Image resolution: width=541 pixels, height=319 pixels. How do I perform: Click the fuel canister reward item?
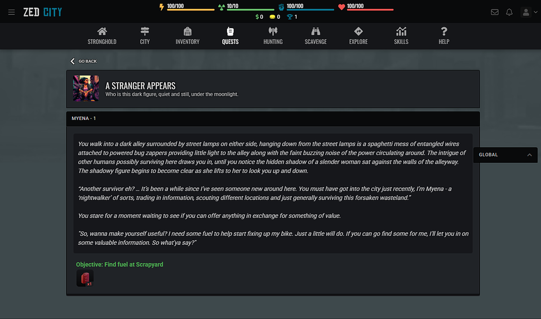85,278
